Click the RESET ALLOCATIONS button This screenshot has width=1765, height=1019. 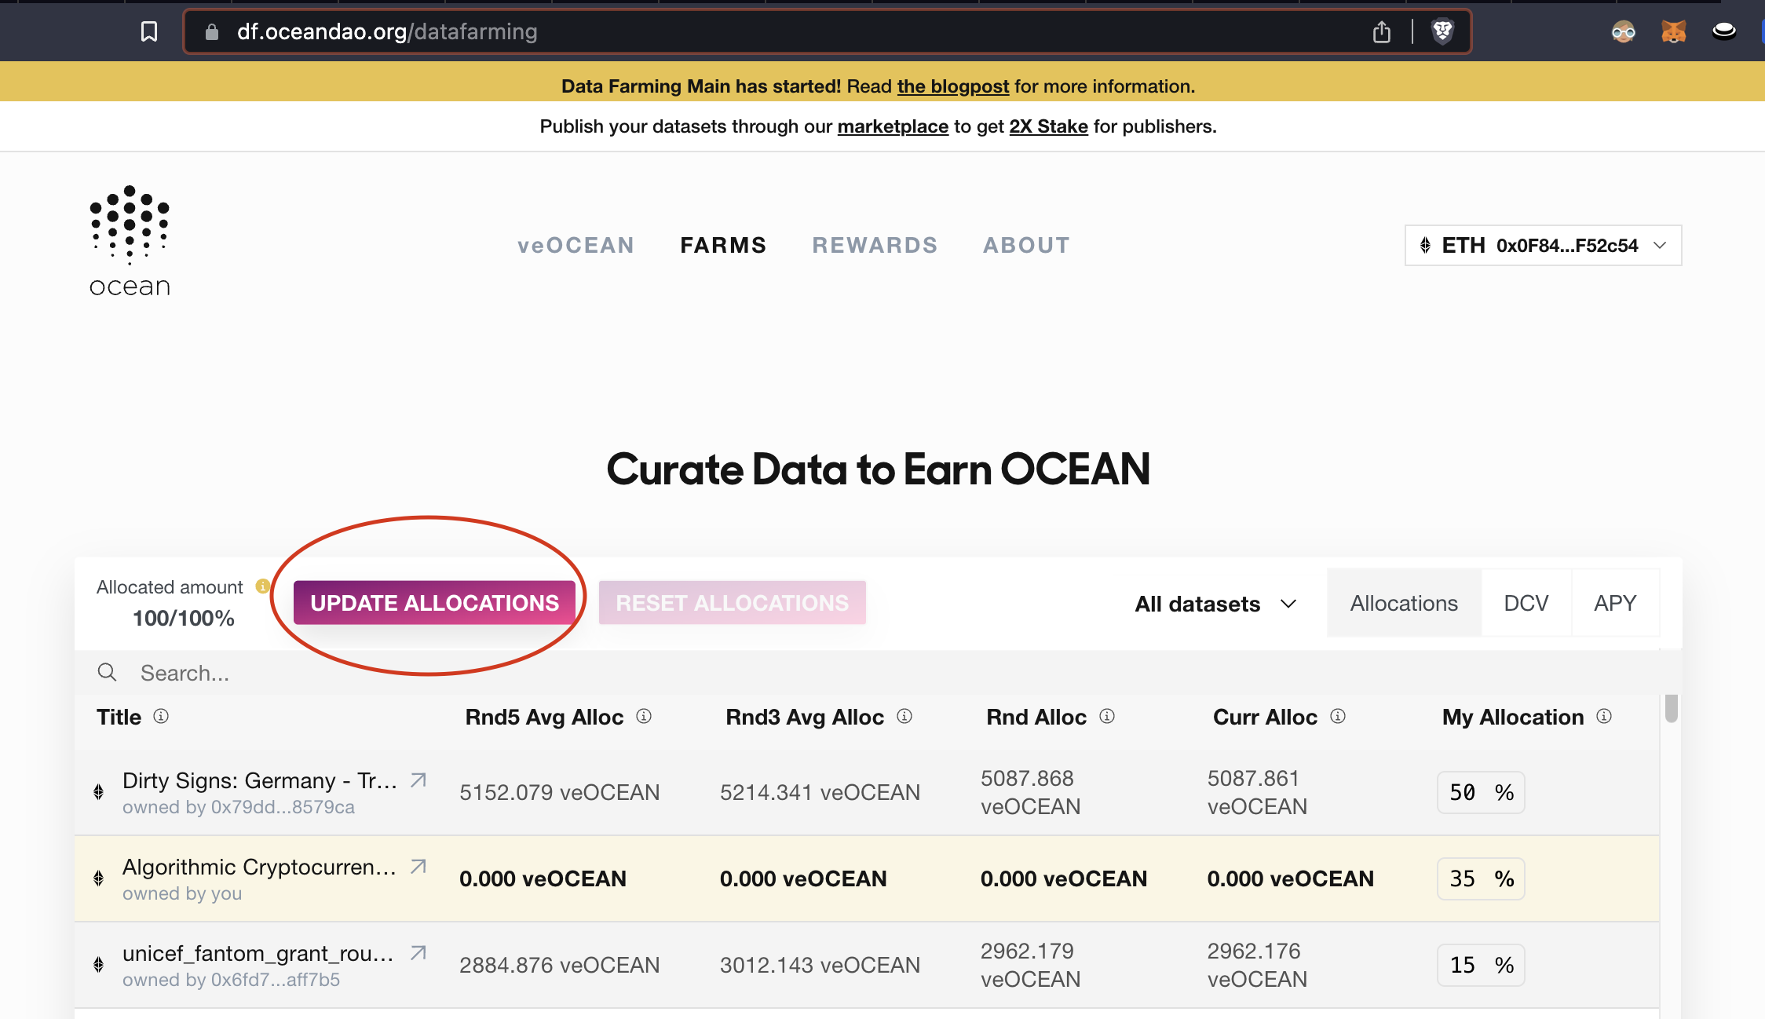(x=732, y=603)
